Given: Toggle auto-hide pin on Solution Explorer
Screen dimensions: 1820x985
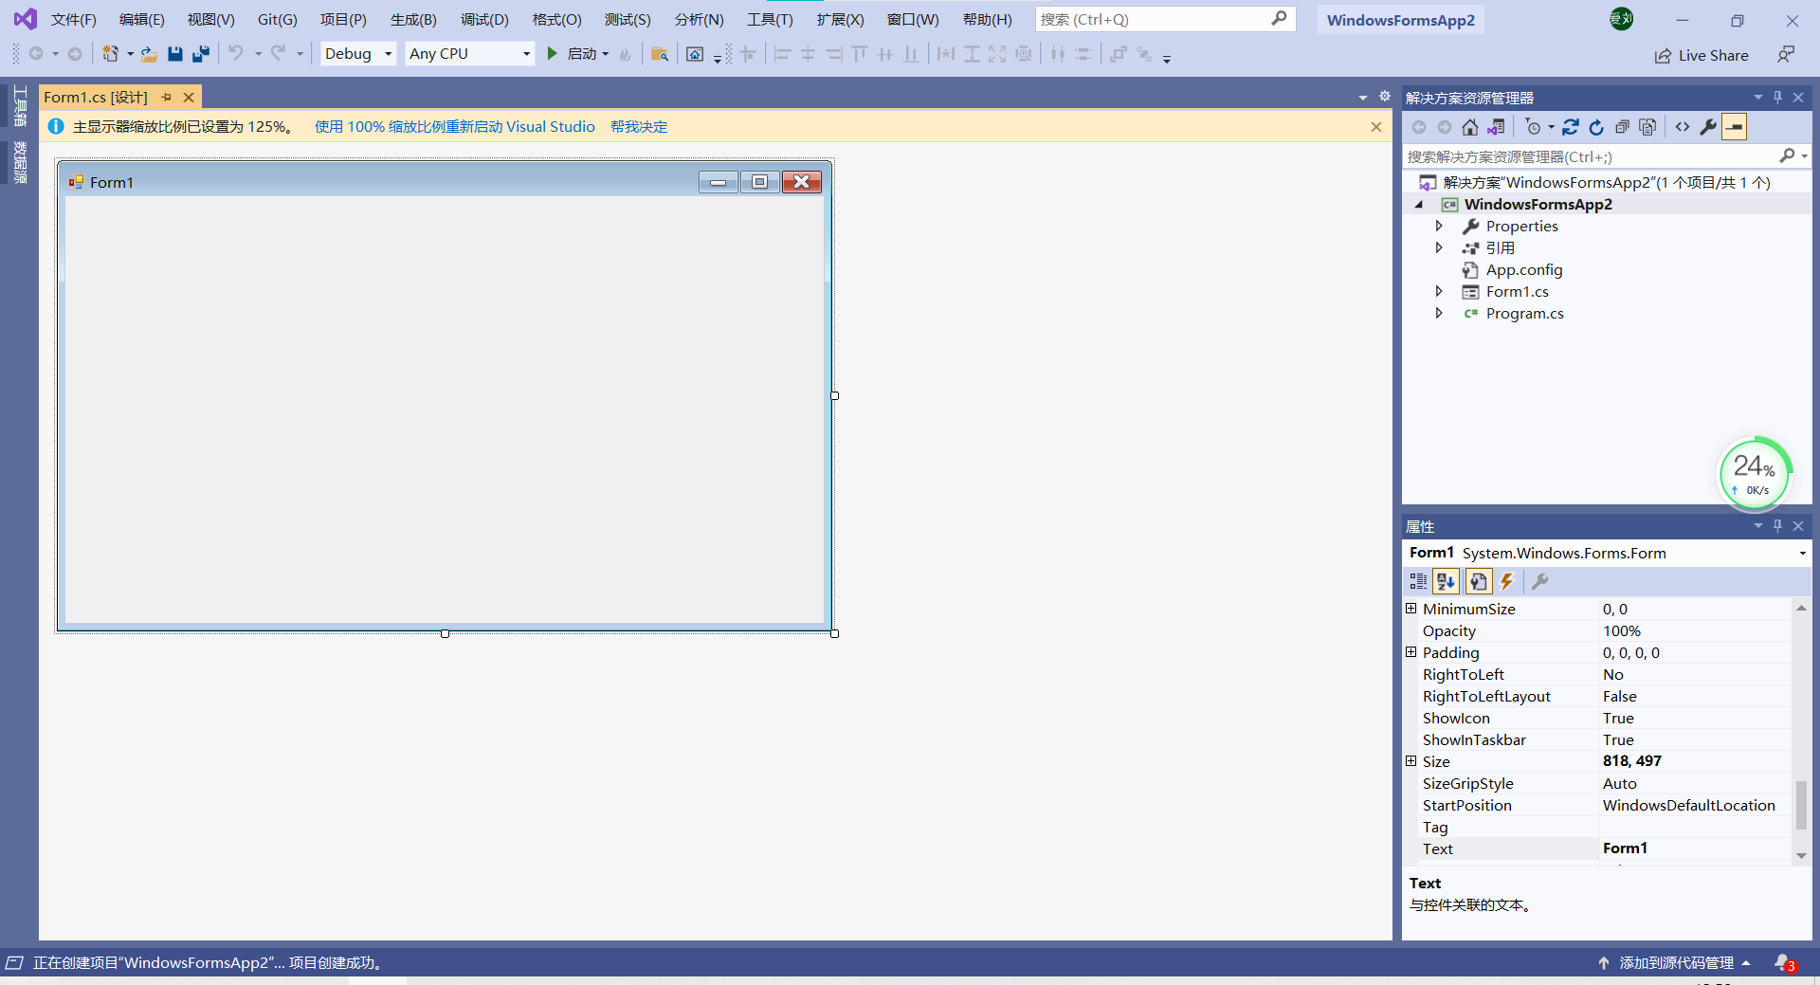Looking at the screenshot, I should (1776, 97).
